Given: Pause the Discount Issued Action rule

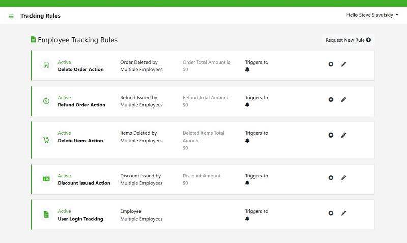Looking at the screenshot, I should click(x=331, y=178).
